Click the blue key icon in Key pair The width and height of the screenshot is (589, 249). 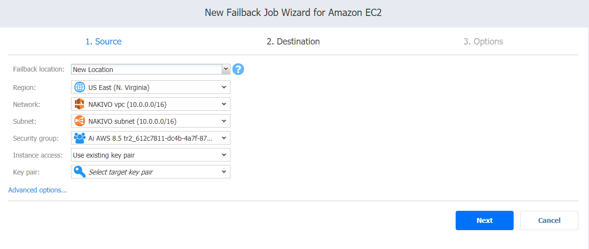tap(80, 172)
